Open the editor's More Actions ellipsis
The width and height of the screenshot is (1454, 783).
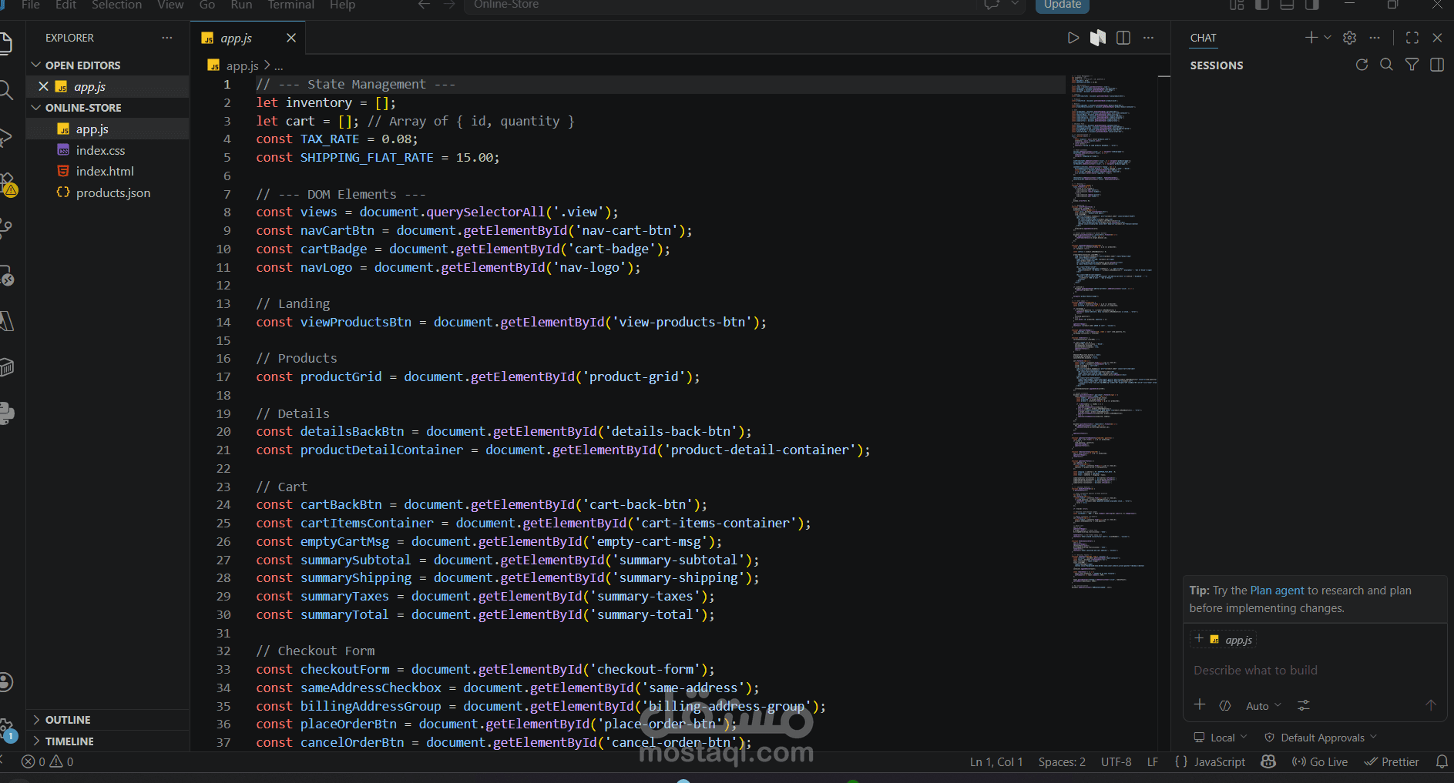[1148, 38]
